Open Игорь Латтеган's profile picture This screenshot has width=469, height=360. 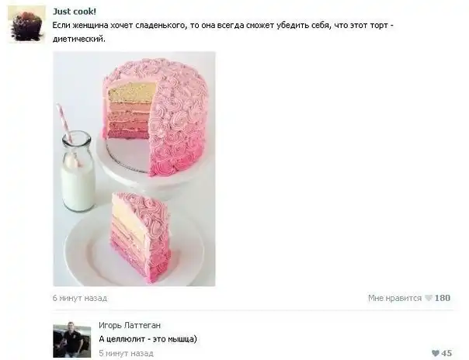[72, 339]
